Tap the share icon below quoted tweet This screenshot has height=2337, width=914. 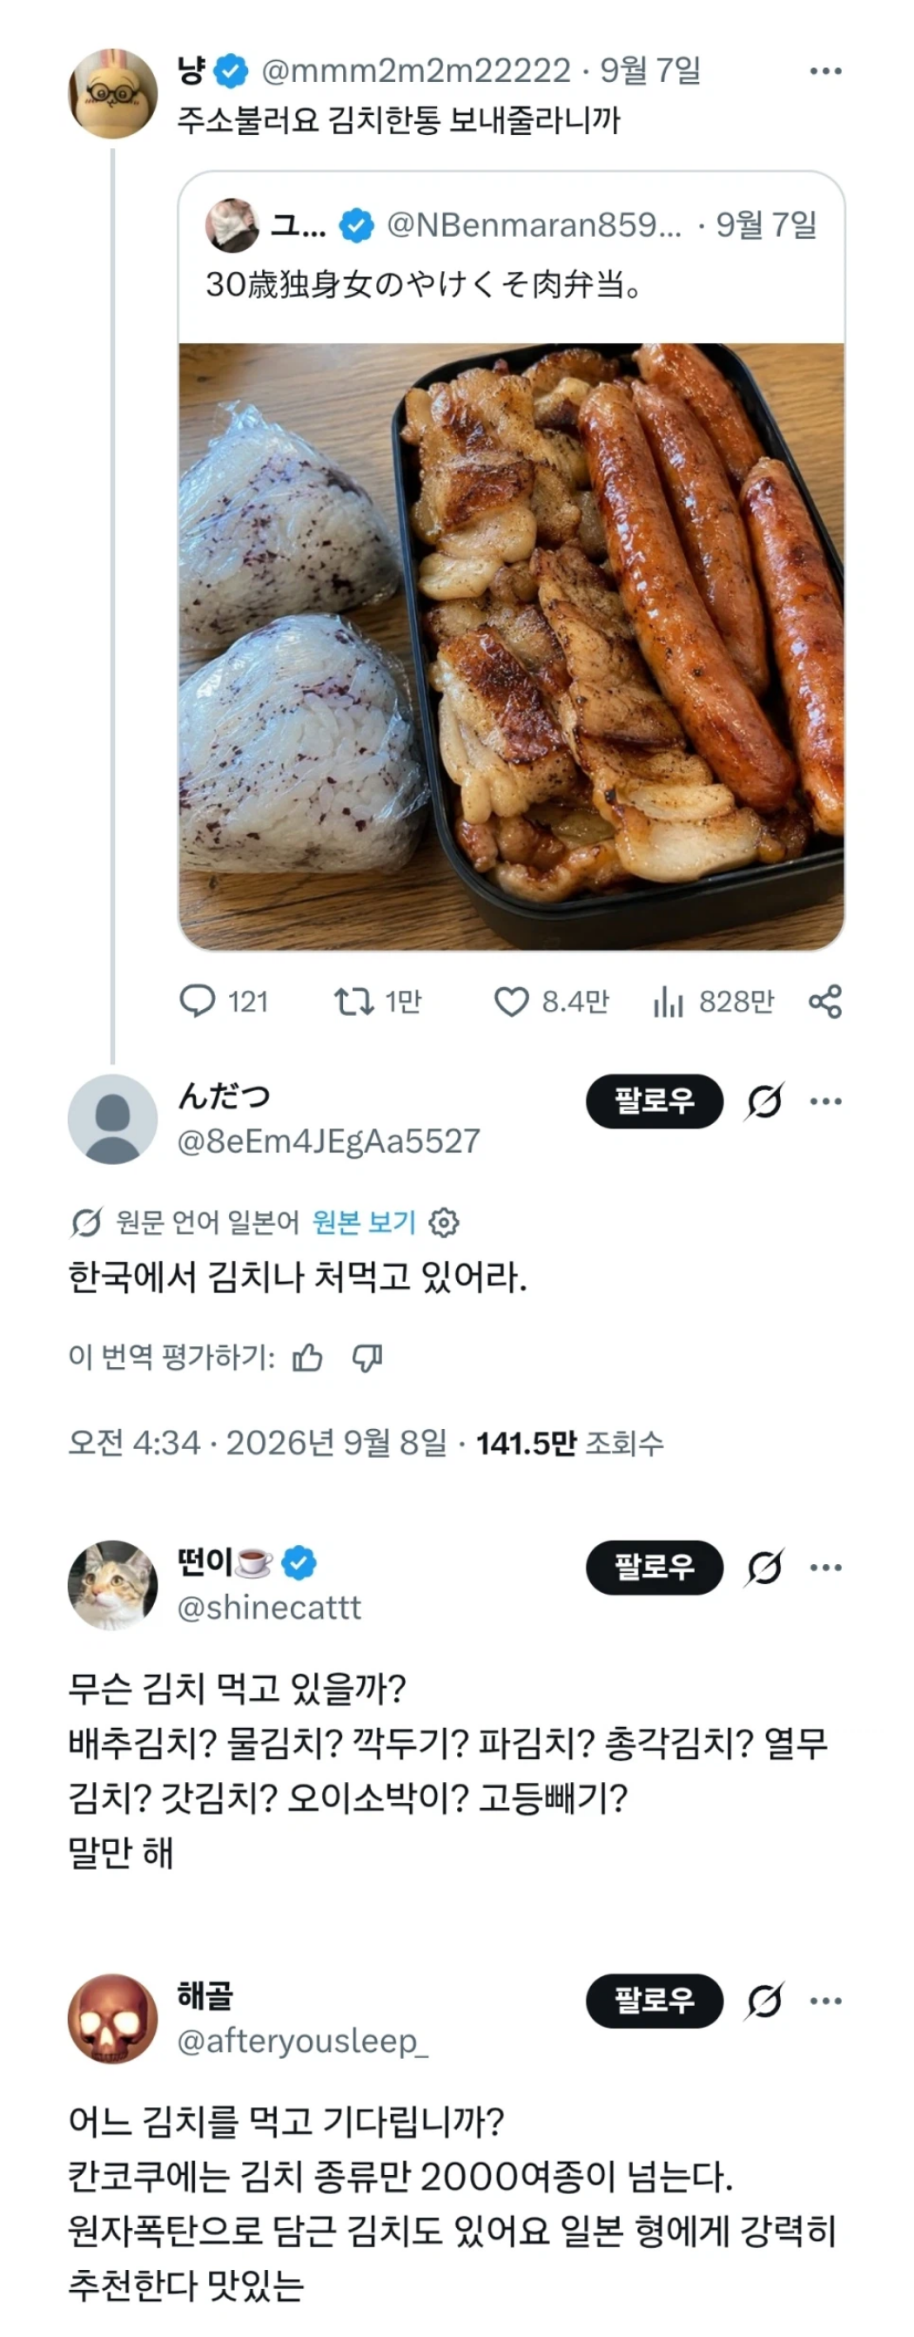coord(825,1001)
